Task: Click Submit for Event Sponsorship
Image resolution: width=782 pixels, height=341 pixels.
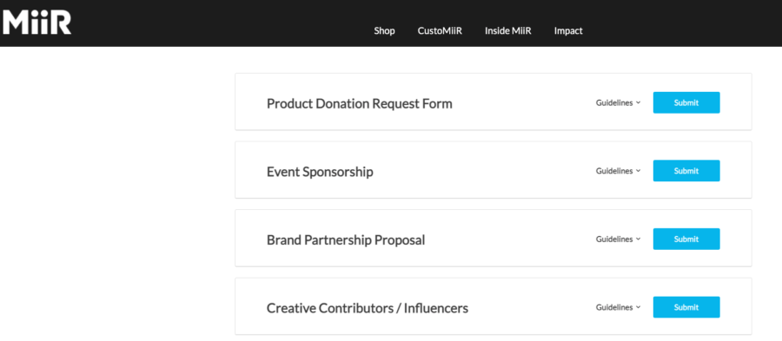Action: click(686, 171)
